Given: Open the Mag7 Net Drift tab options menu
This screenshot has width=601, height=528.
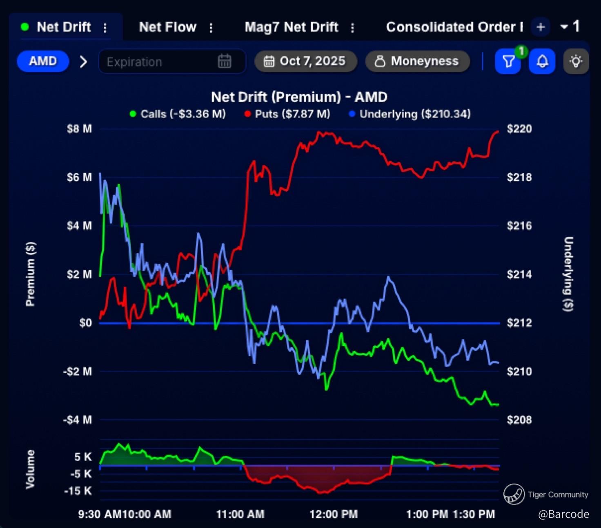Looking at the screenshot, I should coord(353,27).
